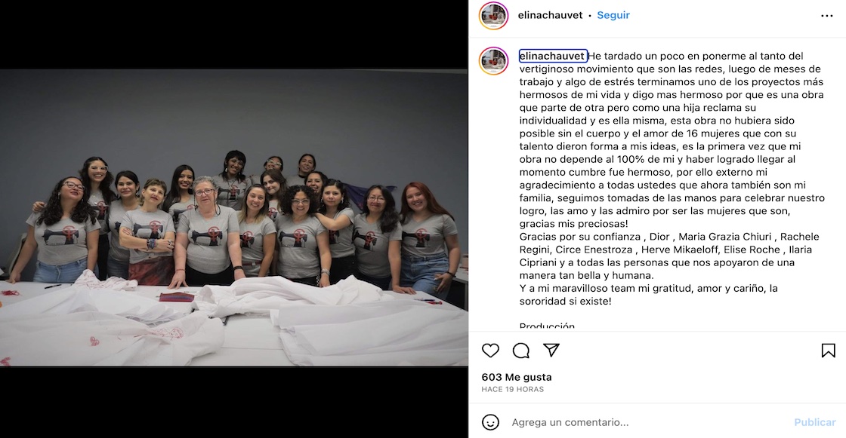This screenshot has width=846, height=438.
Task: View who liked via 603 Me gusta
Action: point(517,377)
